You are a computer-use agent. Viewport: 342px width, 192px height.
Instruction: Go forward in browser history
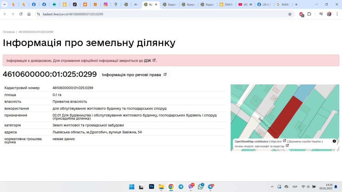[13, 14]
